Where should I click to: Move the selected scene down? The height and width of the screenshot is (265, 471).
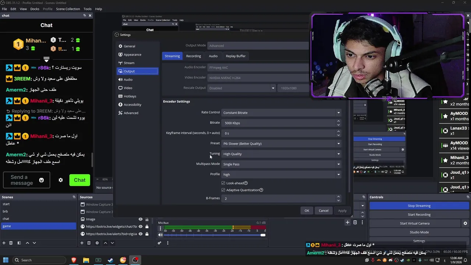click(34, 243)
